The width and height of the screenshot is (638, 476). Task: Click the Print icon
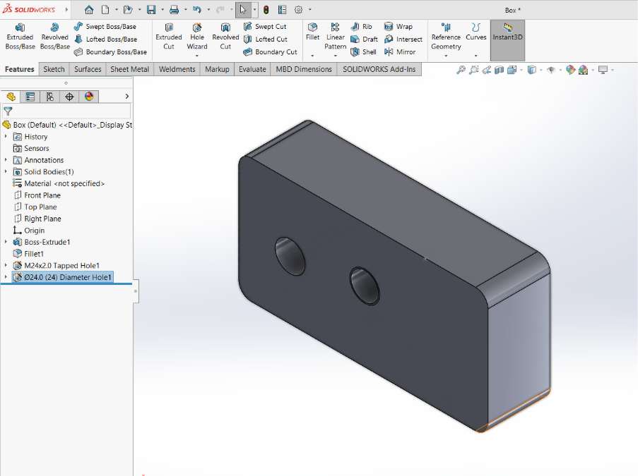pyautogui.click(x=174, y=10)
